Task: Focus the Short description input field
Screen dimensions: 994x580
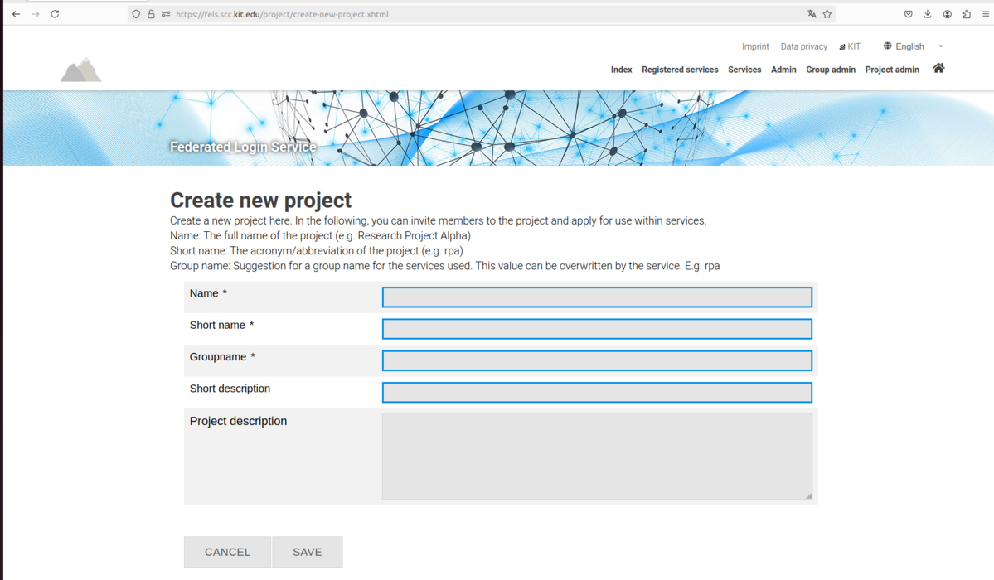Action: pyautogui.click(x=597, y=393)
